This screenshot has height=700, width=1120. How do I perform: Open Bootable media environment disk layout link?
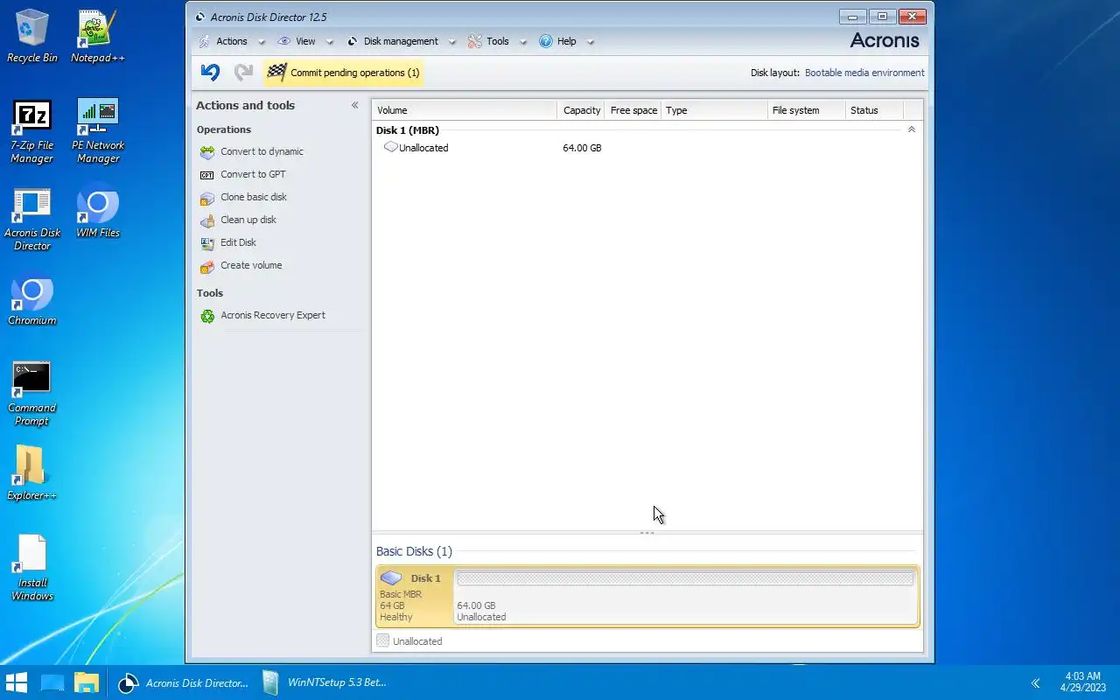pos(864,73)
